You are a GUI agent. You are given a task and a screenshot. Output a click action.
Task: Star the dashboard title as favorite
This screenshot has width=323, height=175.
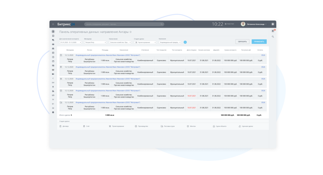click(131, 32)
